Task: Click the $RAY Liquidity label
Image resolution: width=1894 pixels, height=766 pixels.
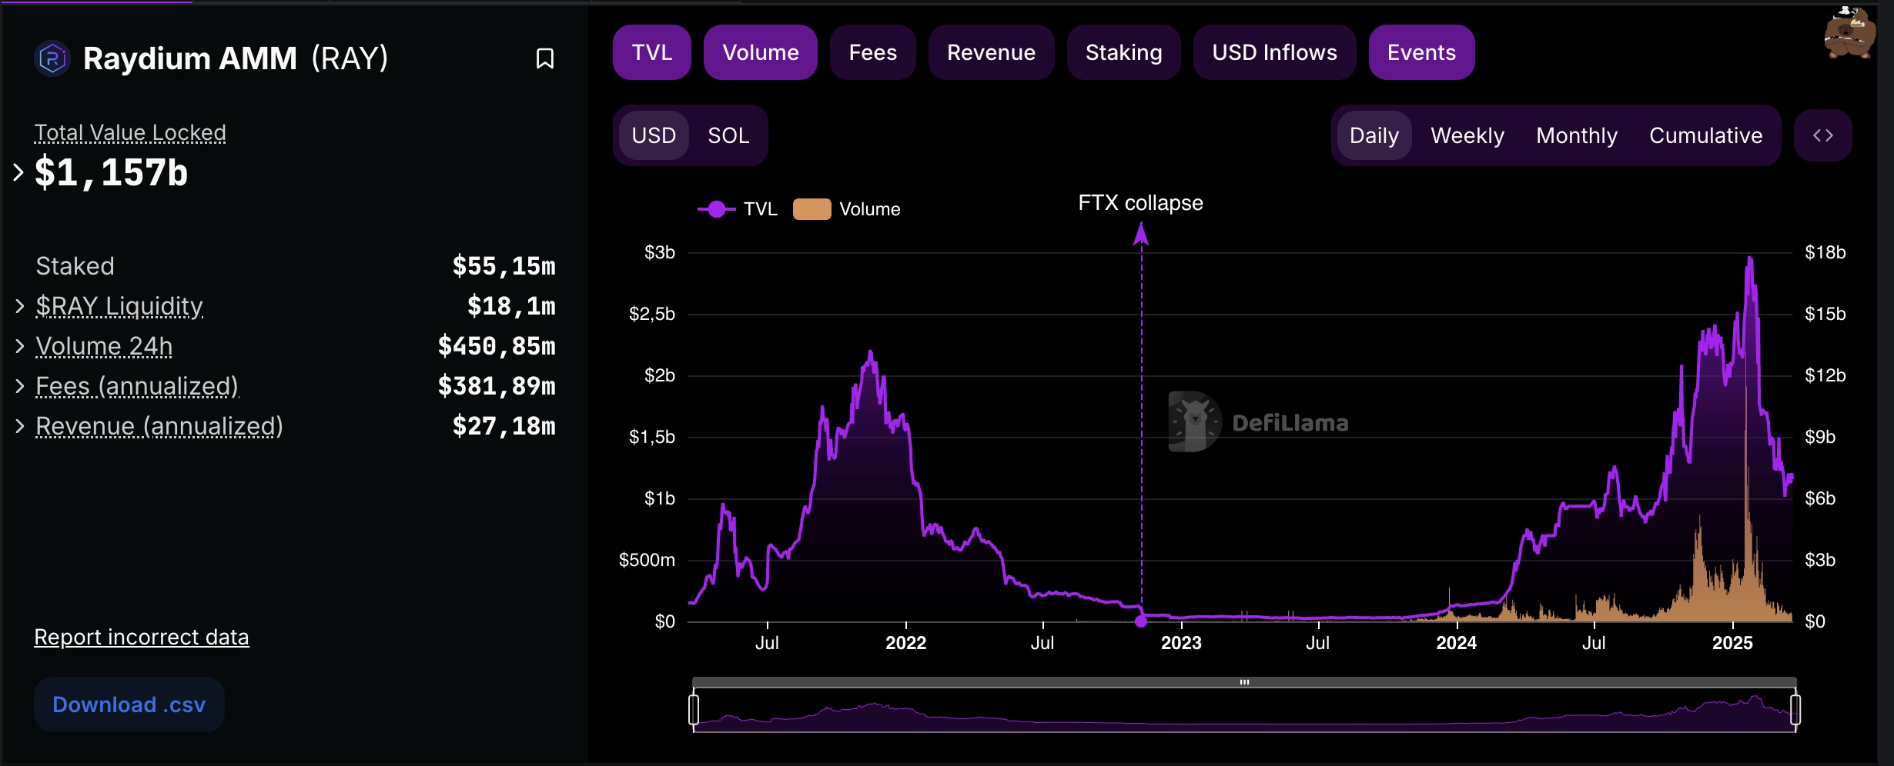Action: coord(119,306)
